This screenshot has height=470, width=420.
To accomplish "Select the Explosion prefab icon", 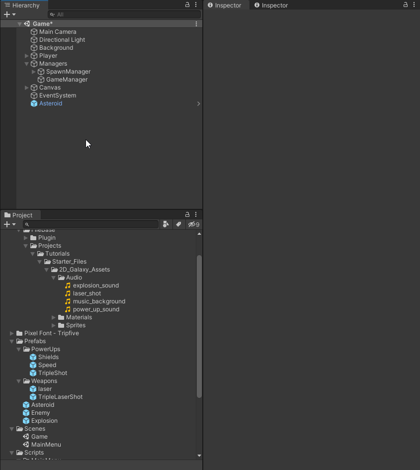I will (x=26, y=421).
